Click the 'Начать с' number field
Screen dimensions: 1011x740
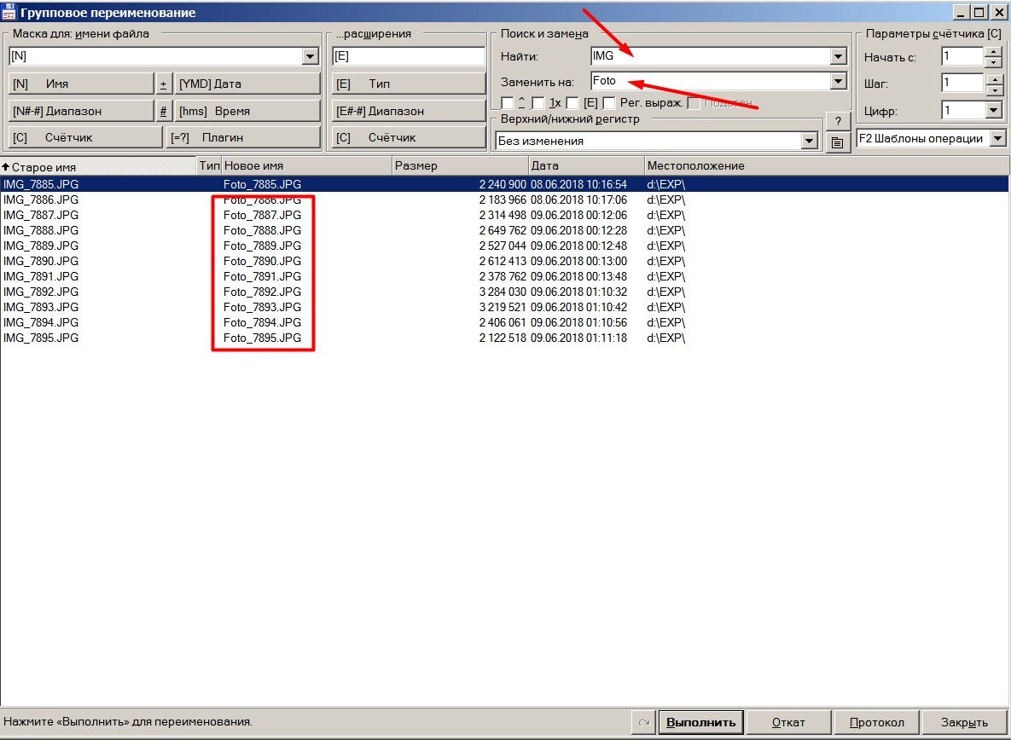[x=962, y=56]
